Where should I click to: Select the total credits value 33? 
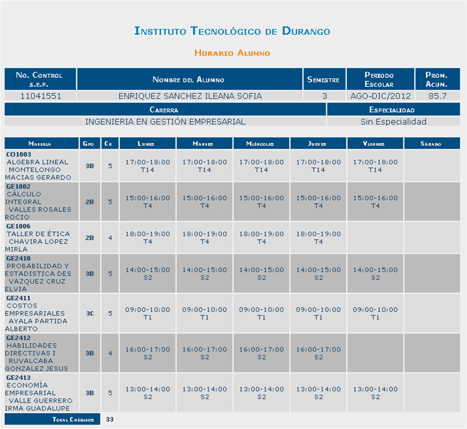[x=110, y=419]
